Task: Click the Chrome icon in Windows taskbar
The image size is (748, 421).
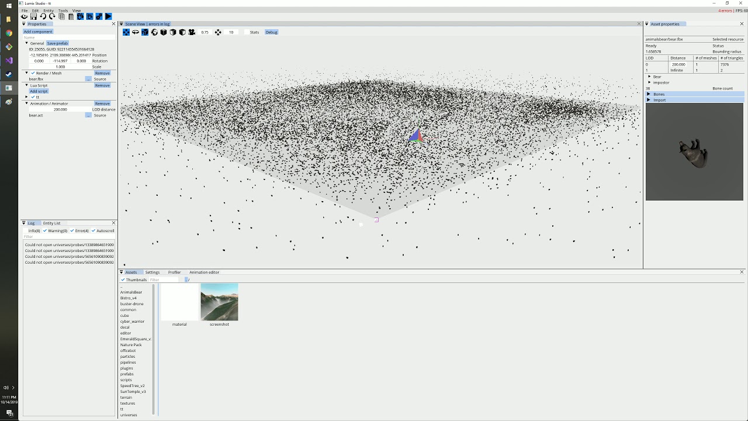Action: 9,33
